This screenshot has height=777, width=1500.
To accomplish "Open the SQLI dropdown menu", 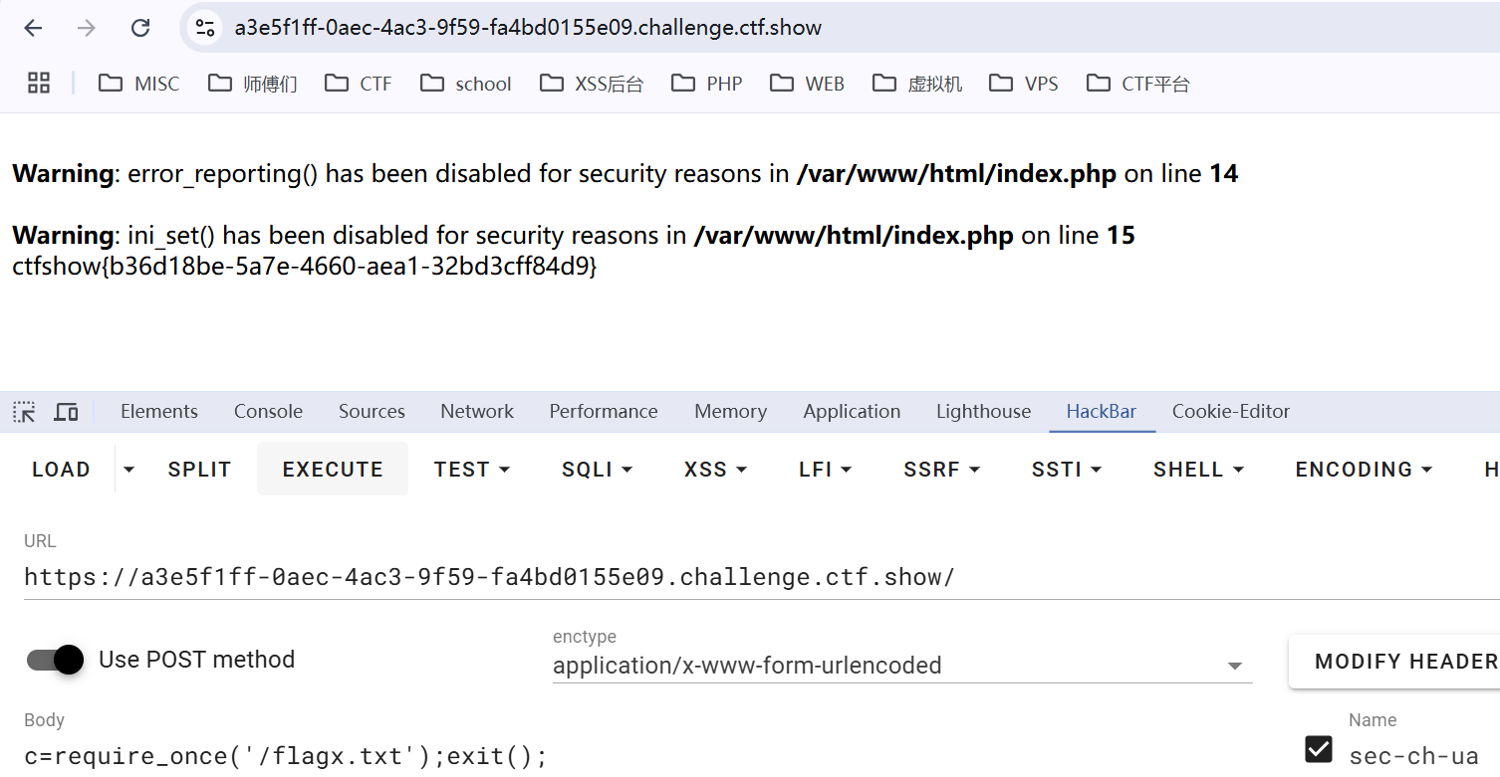I will click(x=597, y=470).
